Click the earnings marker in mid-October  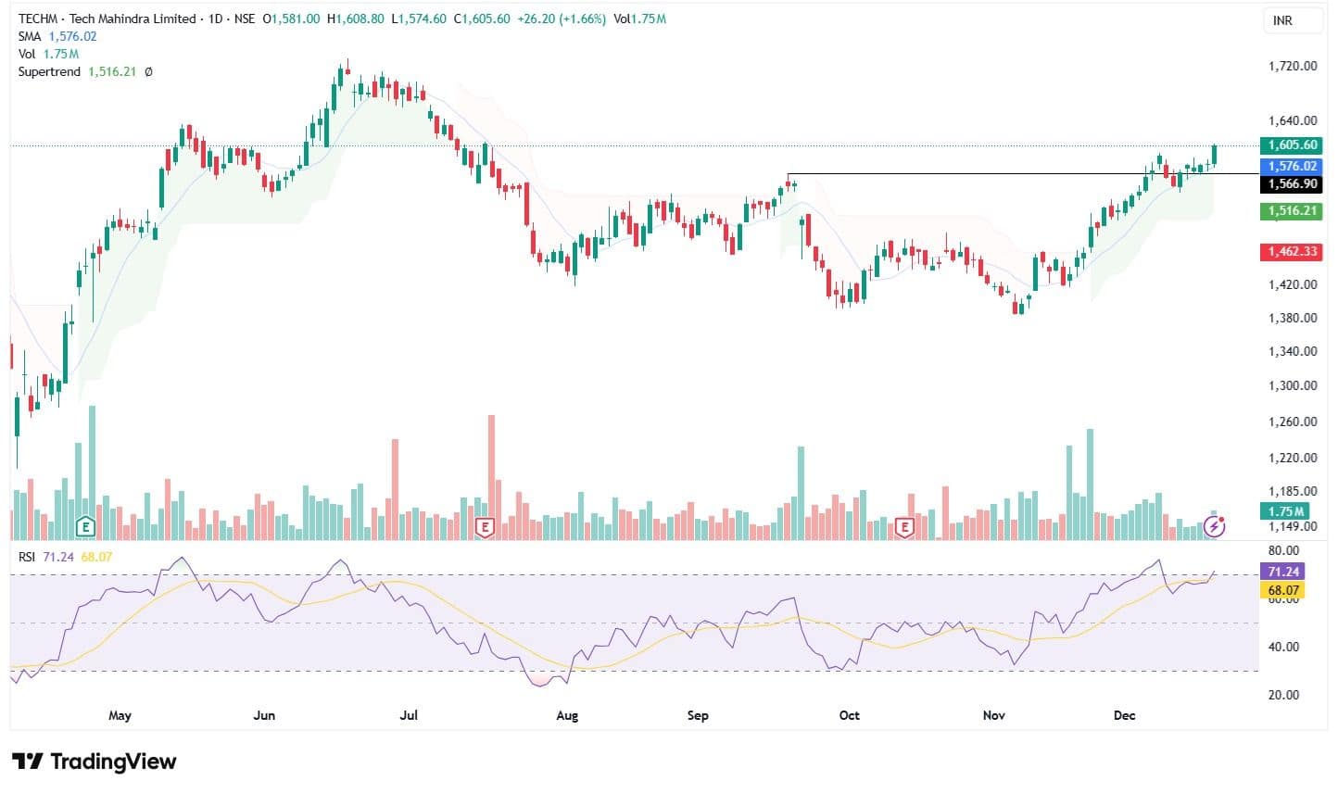tap(904, 528)
